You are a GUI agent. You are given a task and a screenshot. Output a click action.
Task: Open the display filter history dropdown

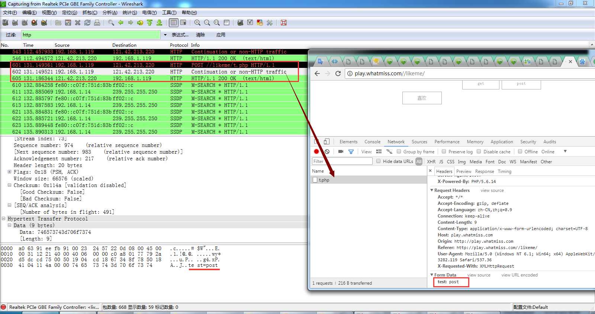(x=165, y=35)
